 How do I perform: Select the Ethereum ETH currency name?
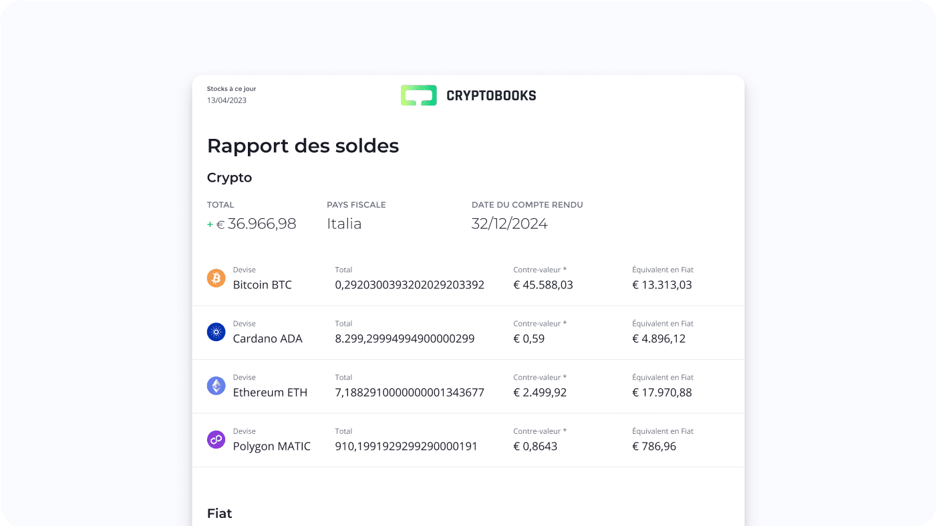270,392
